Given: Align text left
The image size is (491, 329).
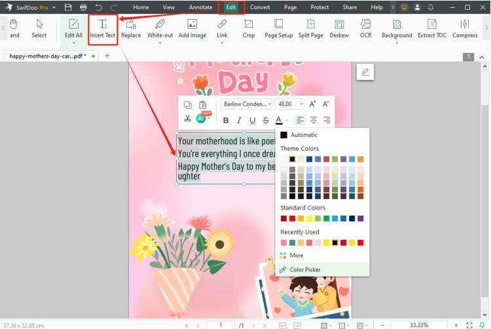Looking at the screenshot, I should coord(300,120).
